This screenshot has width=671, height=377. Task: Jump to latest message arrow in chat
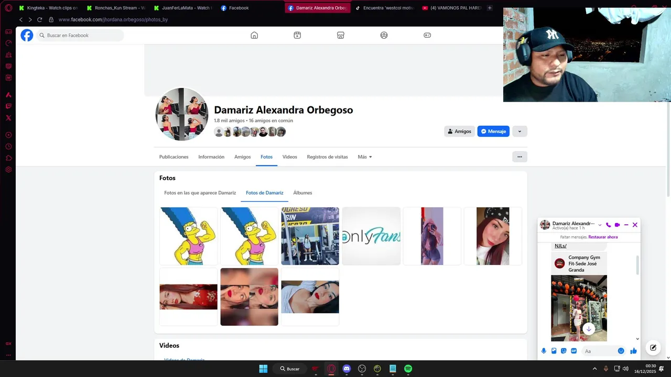589,329
